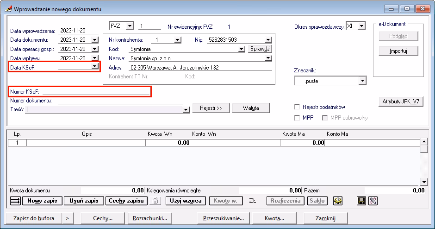Click the crossed tools icon beside floppy disk

(373, 201)
